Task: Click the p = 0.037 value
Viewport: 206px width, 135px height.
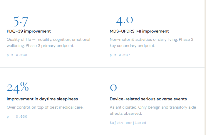Action: (120, 55)
